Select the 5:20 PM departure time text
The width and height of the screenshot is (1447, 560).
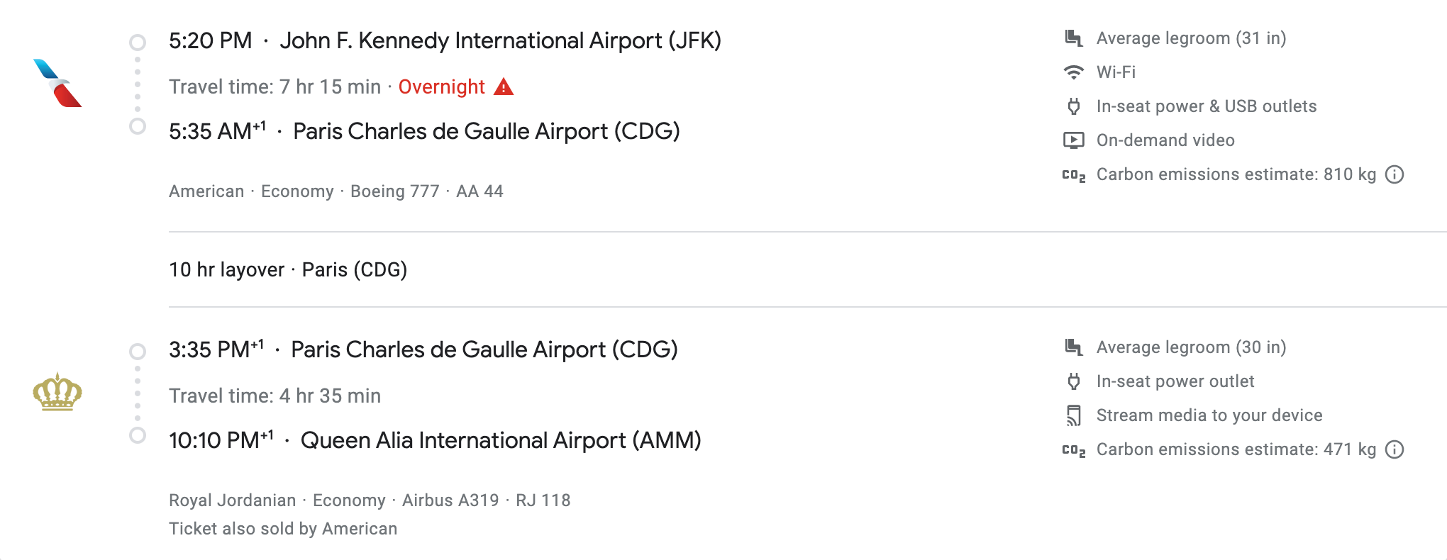(x=210, y=40)
